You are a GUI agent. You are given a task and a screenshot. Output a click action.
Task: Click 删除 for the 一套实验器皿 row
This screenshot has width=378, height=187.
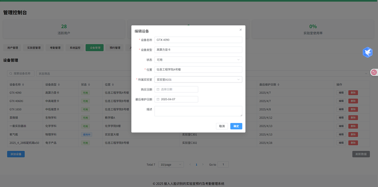353,126
